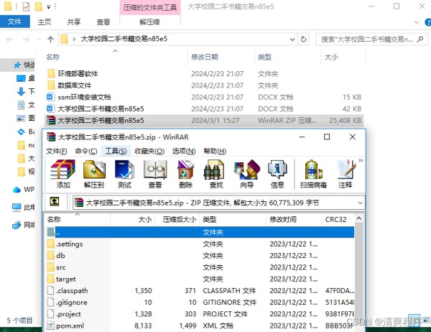The height and width of the screenshot is (332, 431).
Task: Click the Explorer search box
Action: point(371,40)
